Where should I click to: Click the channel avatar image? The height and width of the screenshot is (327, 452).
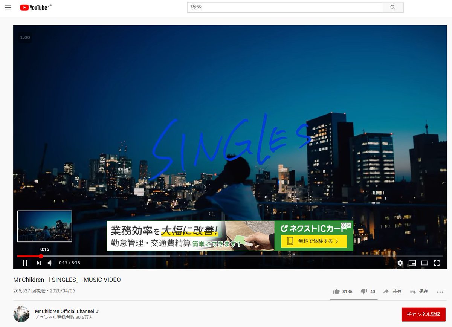[21, 314]
